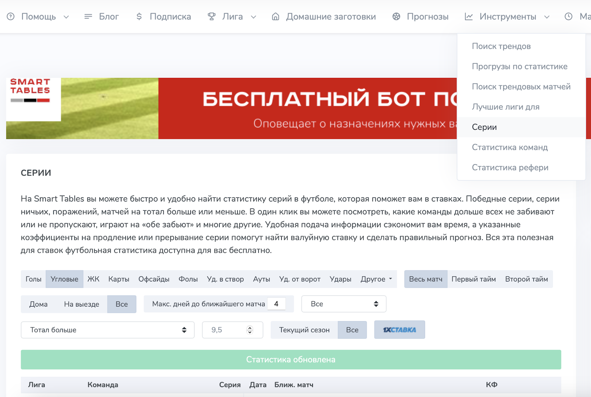This screenshot has width=591, height=397.
Task: Collapse the Инструменты menu chevron
Action: [x=547, y=17]
